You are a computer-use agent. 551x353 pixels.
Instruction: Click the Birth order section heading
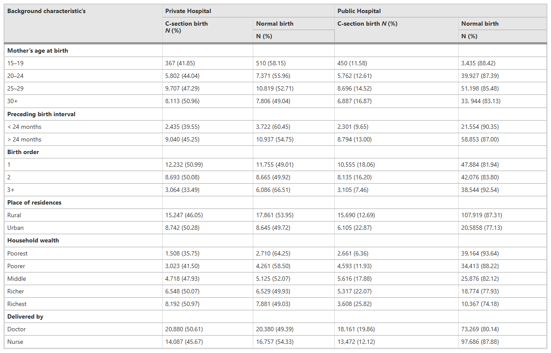23,152
